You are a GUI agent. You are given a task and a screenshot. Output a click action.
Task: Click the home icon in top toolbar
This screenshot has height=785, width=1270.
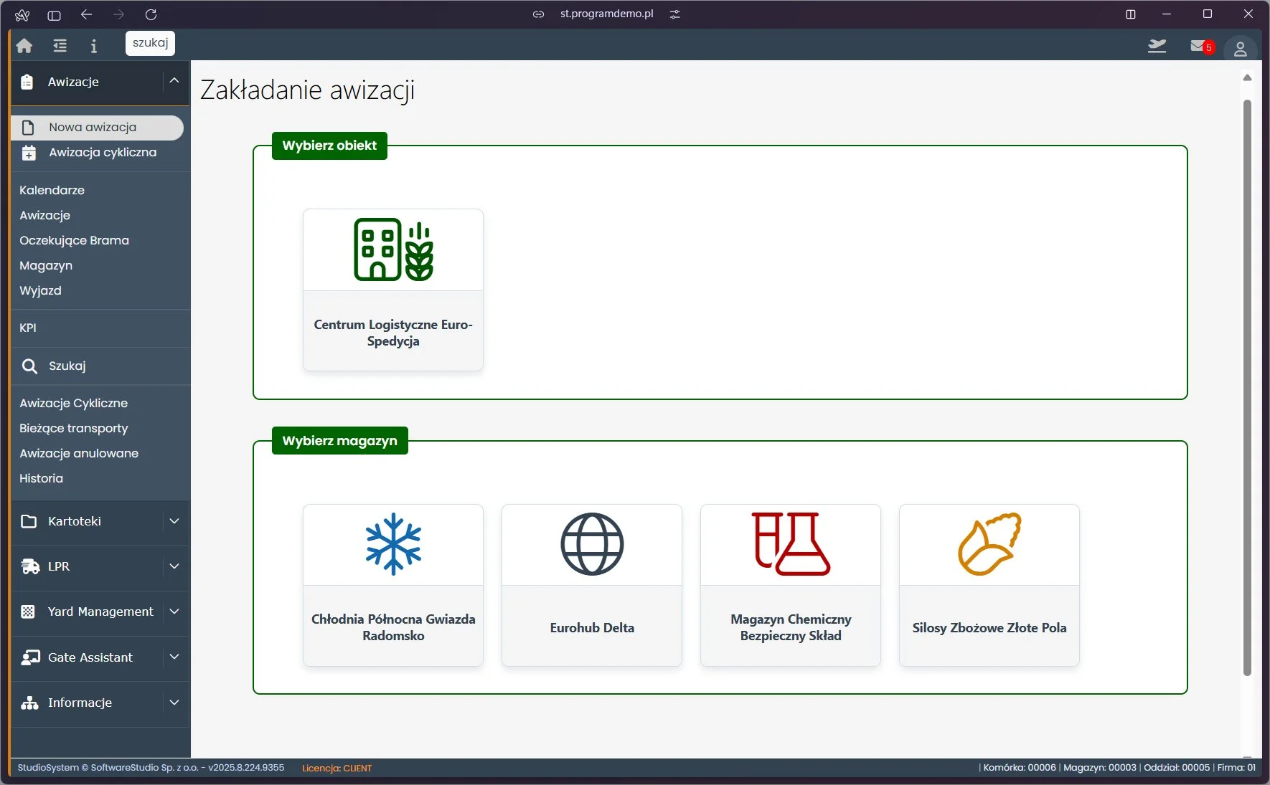click(24, 46)
